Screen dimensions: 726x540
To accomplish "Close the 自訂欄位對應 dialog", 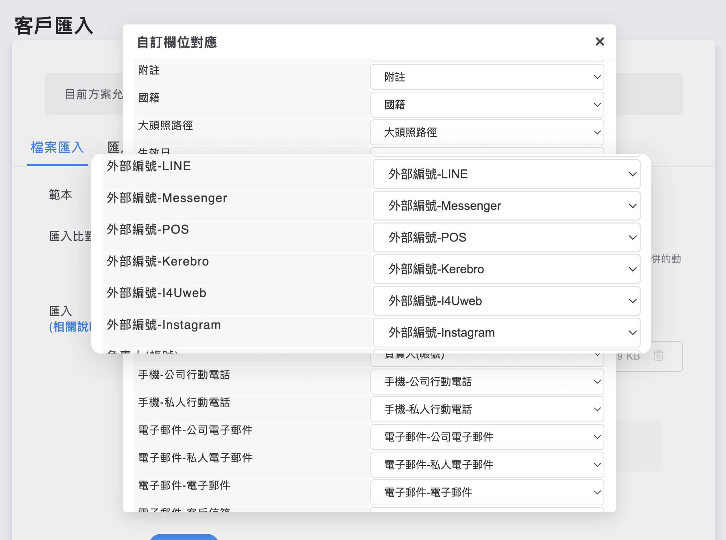I will (600, 42).
